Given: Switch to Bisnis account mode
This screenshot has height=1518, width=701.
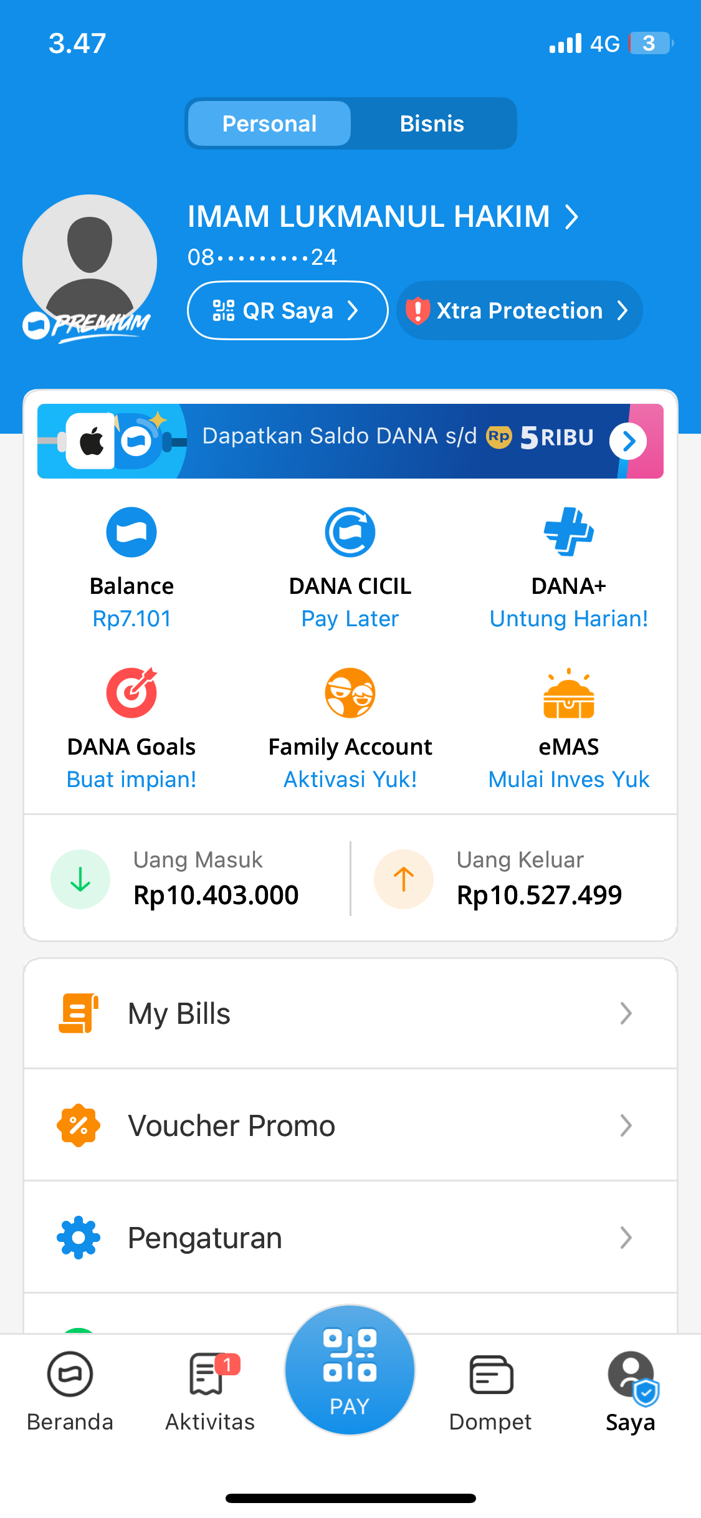Looking at the screenshot, I should click(x=432, y=123).
